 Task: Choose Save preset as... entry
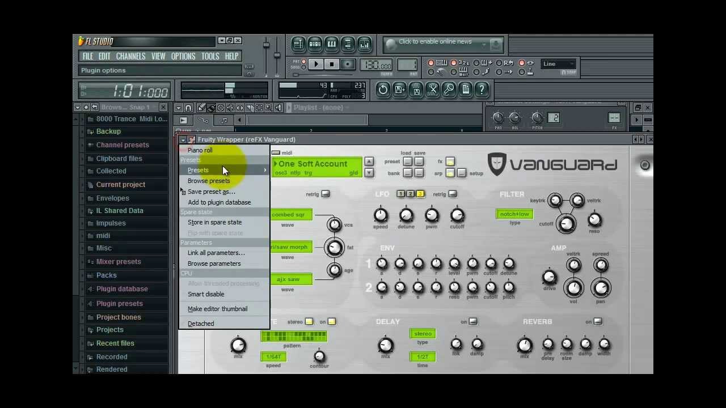click(x=224, y=192)
